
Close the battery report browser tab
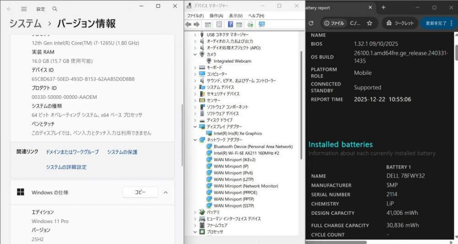coord(371,8)
